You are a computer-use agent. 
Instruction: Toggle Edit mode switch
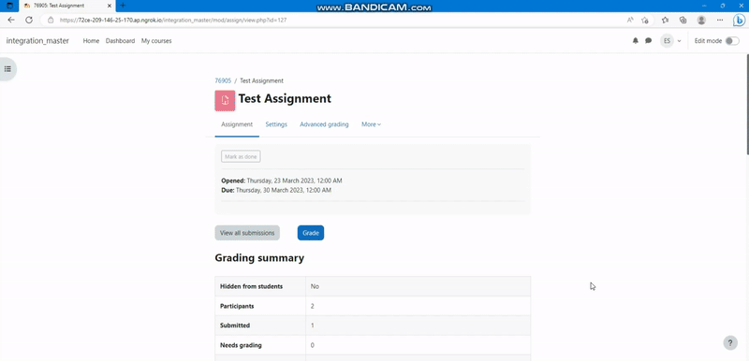click(x=732, y=41)
